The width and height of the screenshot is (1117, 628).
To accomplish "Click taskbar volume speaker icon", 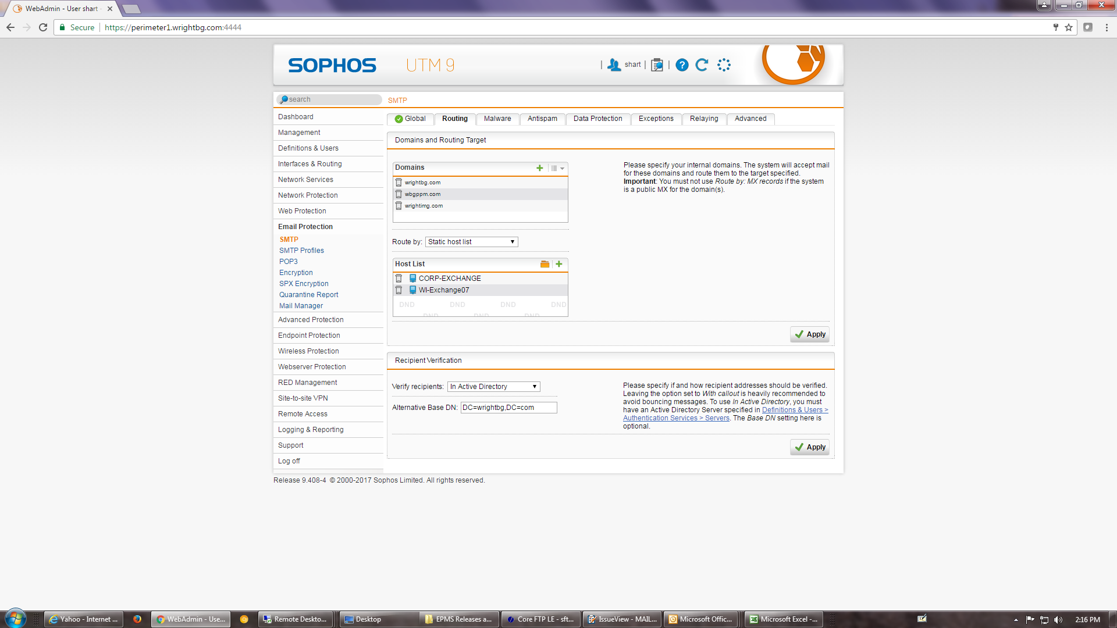I will tap(1058, 620).
